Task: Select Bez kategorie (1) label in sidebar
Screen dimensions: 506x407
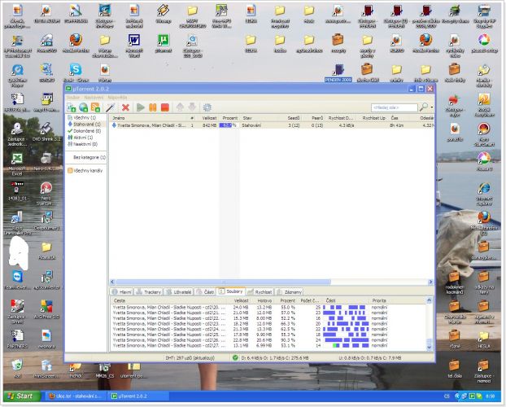Action: pyautogui.click(x=89, y=157)
